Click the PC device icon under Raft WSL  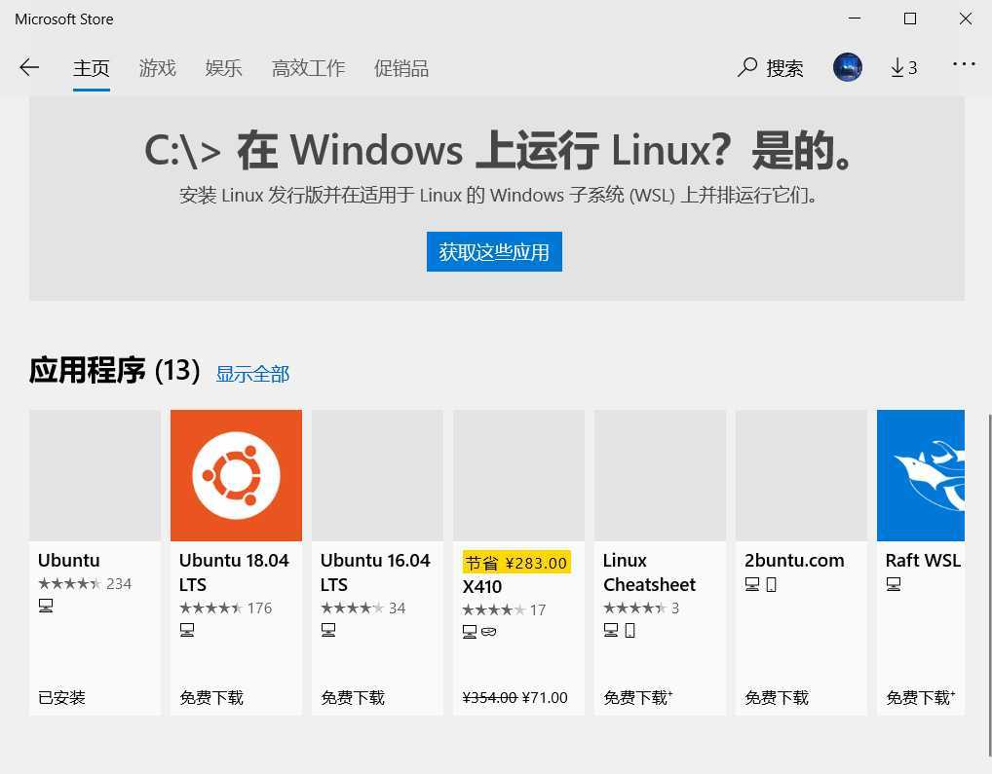pyautogui.click(x=893, y=585)
